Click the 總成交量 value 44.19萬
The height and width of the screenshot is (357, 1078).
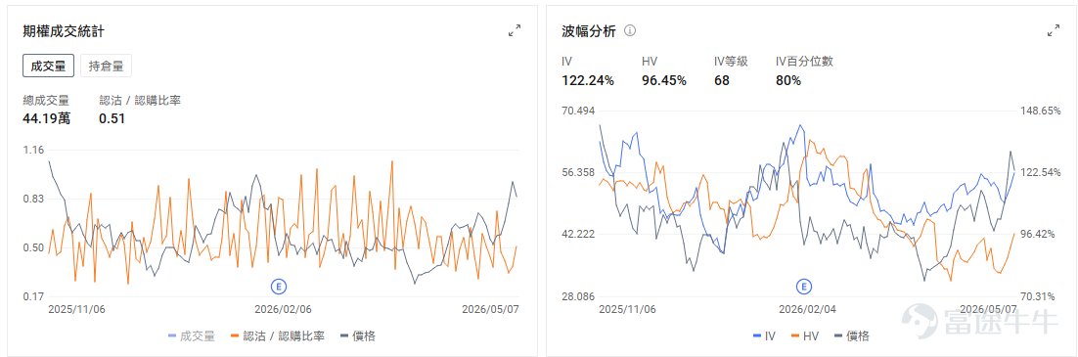pyautogui.click(x=46, y=118)
